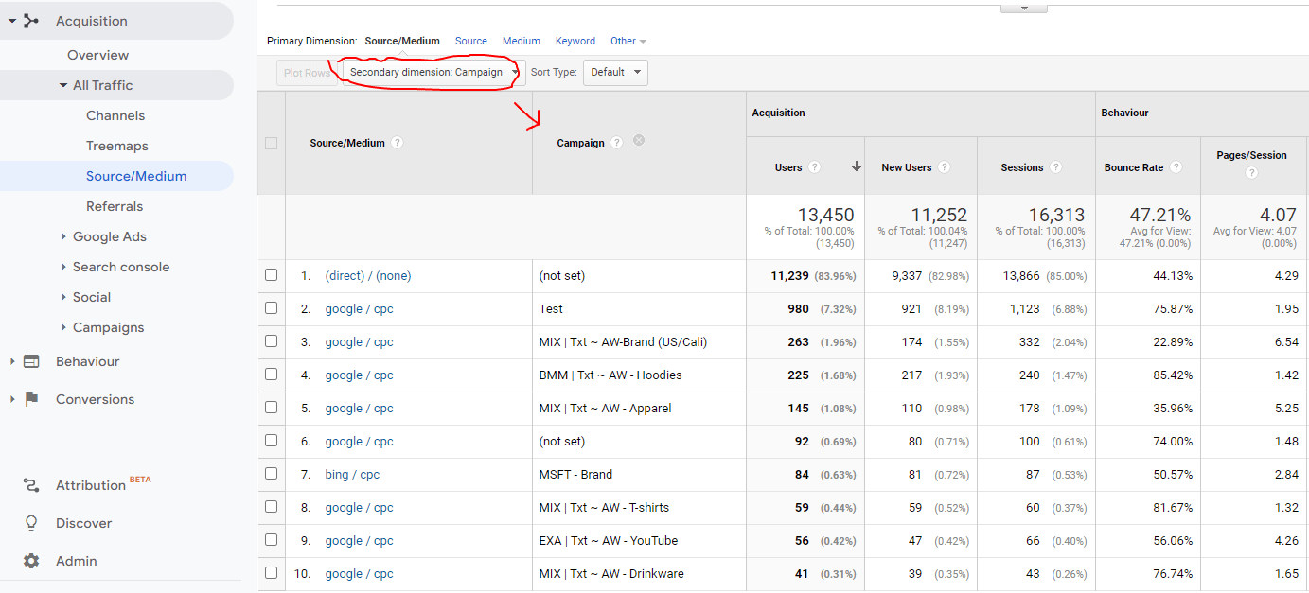
Task: Switch primary dimension to Medium
Action: point(522,41)
